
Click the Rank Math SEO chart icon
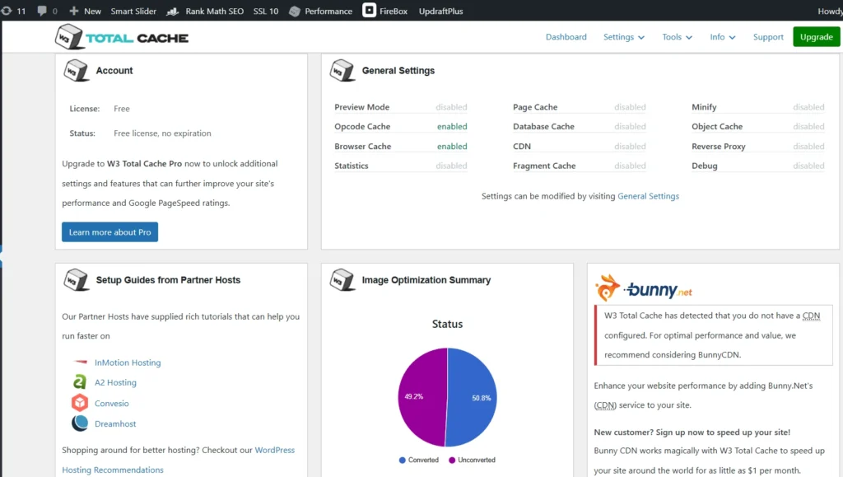173,12
